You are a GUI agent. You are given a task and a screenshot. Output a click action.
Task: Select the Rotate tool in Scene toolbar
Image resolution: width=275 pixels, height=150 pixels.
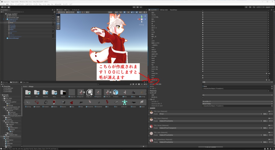tap(58, 22)
